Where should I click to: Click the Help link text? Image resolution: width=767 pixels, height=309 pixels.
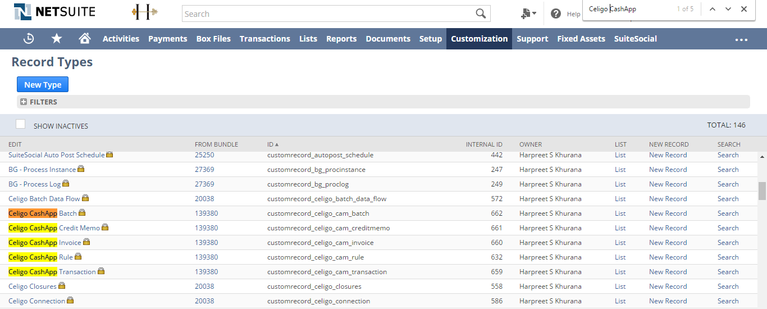click(573, 14)
